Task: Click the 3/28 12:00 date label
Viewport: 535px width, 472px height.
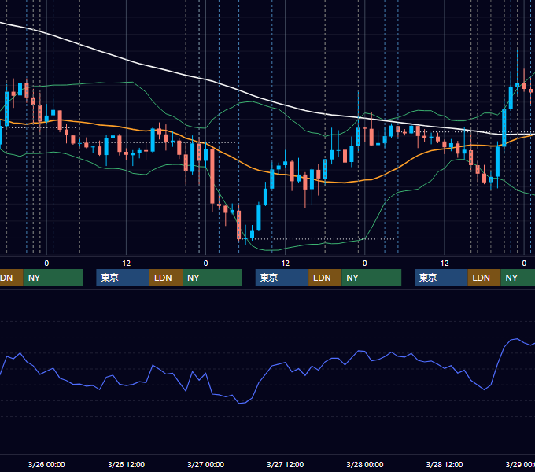Action: tap(445, 464)
